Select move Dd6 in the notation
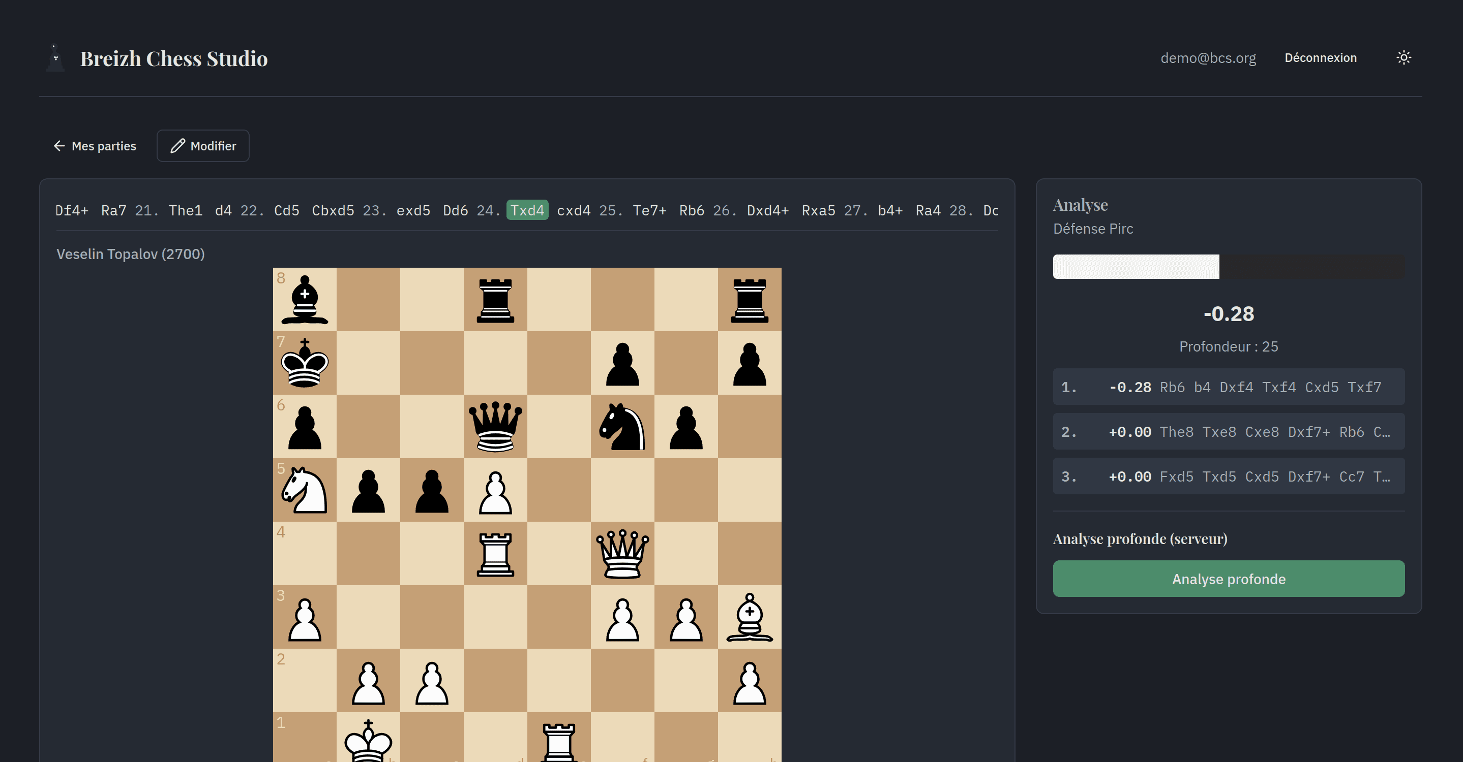Screen dimensions: 1463x762 point(456,210)
